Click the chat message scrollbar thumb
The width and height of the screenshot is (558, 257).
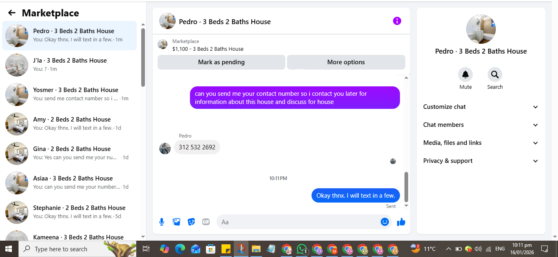tap(406, 187)
